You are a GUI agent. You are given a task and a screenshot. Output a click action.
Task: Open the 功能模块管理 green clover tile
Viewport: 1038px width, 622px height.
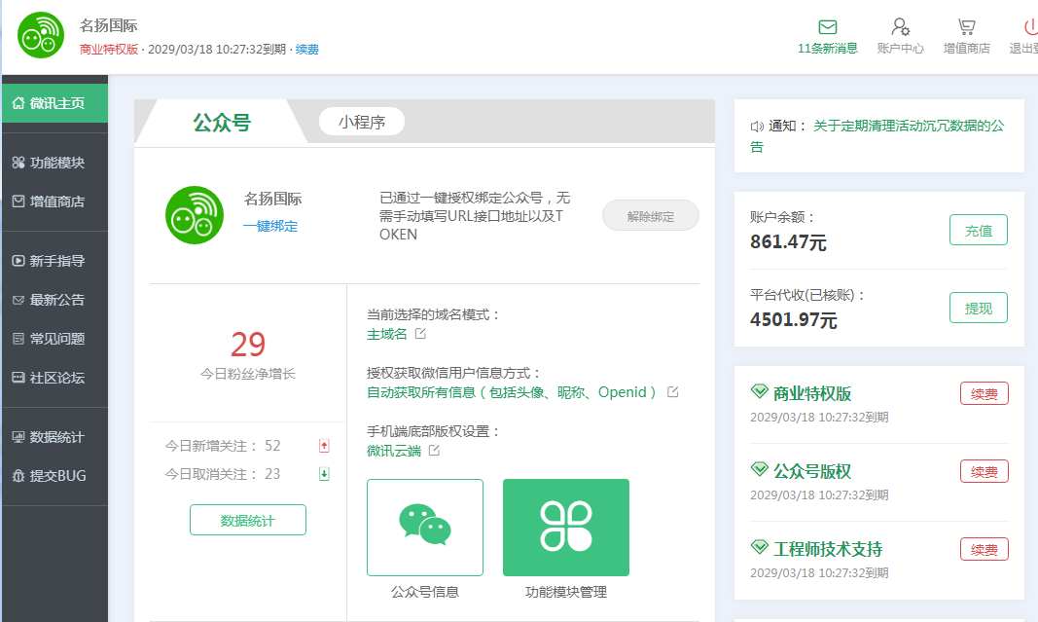[x=565, y=527]
